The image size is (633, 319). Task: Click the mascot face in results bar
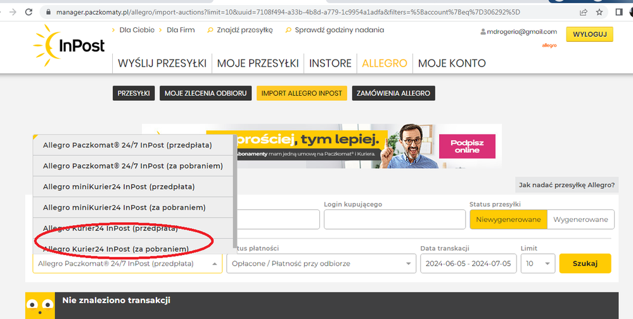[x=40, y=305]
